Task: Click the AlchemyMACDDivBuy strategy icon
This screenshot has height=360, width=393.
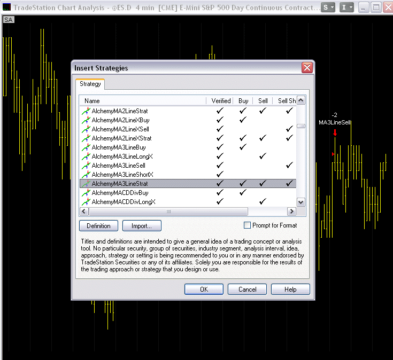Action: coord(86,193)
